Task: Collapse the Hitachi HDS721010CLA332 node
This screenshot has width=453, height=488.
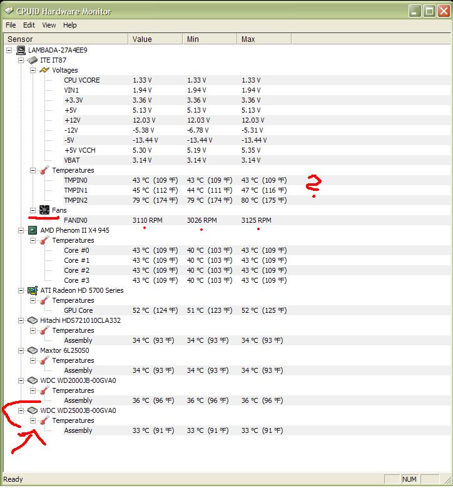Action: pos(21,320)
